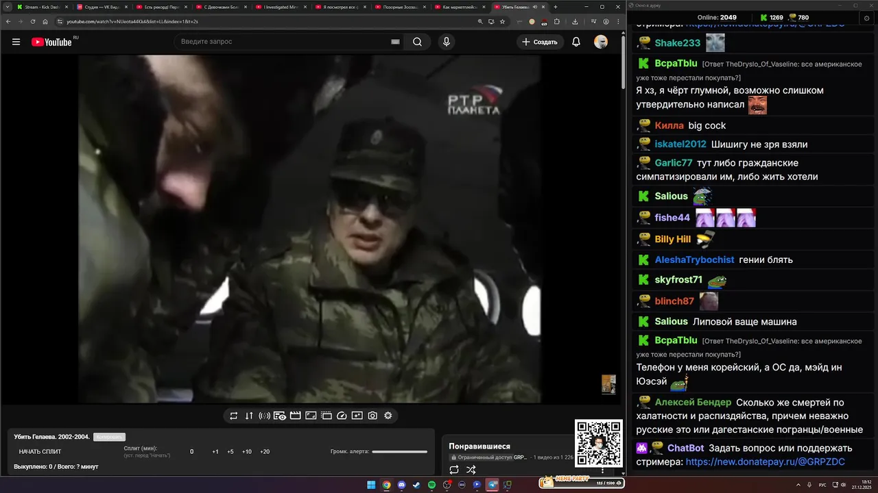Toggle the loop icon in player toolbar
This screenshot has height=493, width=878.
[233, 416]
